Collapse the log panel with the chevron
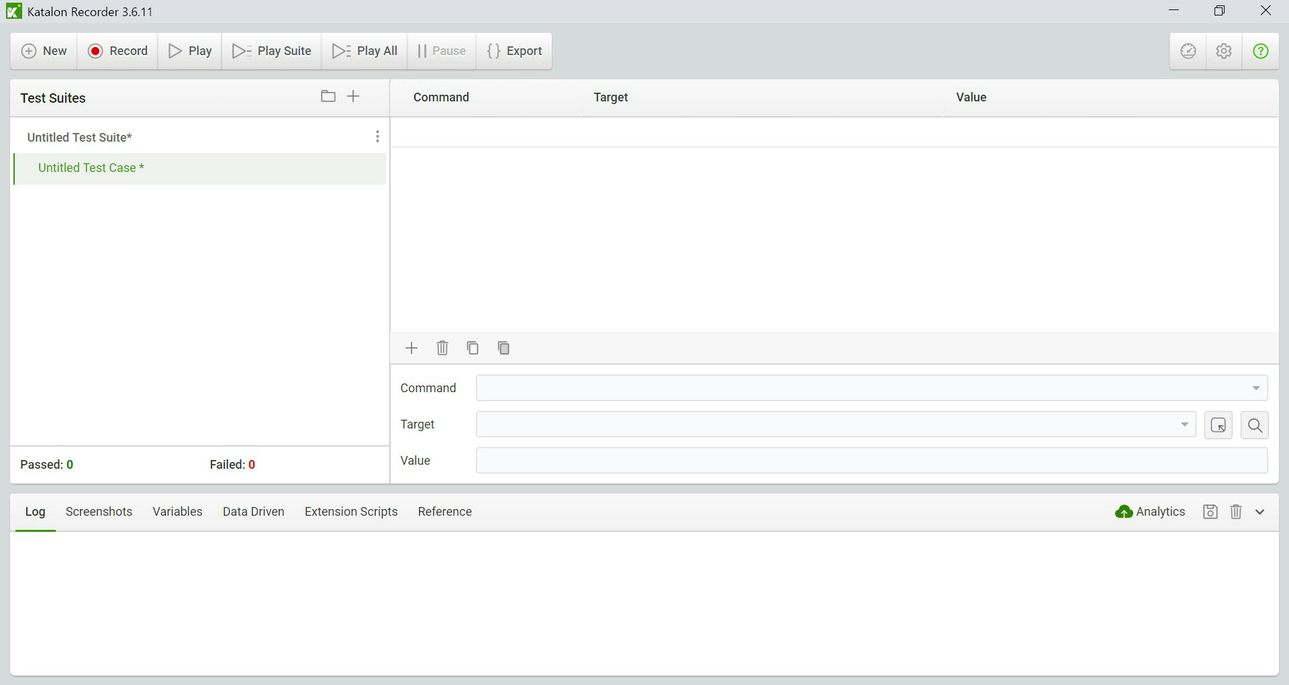Image resolution: width=1289 pixels, height=685 pixels. point(1260,512)
